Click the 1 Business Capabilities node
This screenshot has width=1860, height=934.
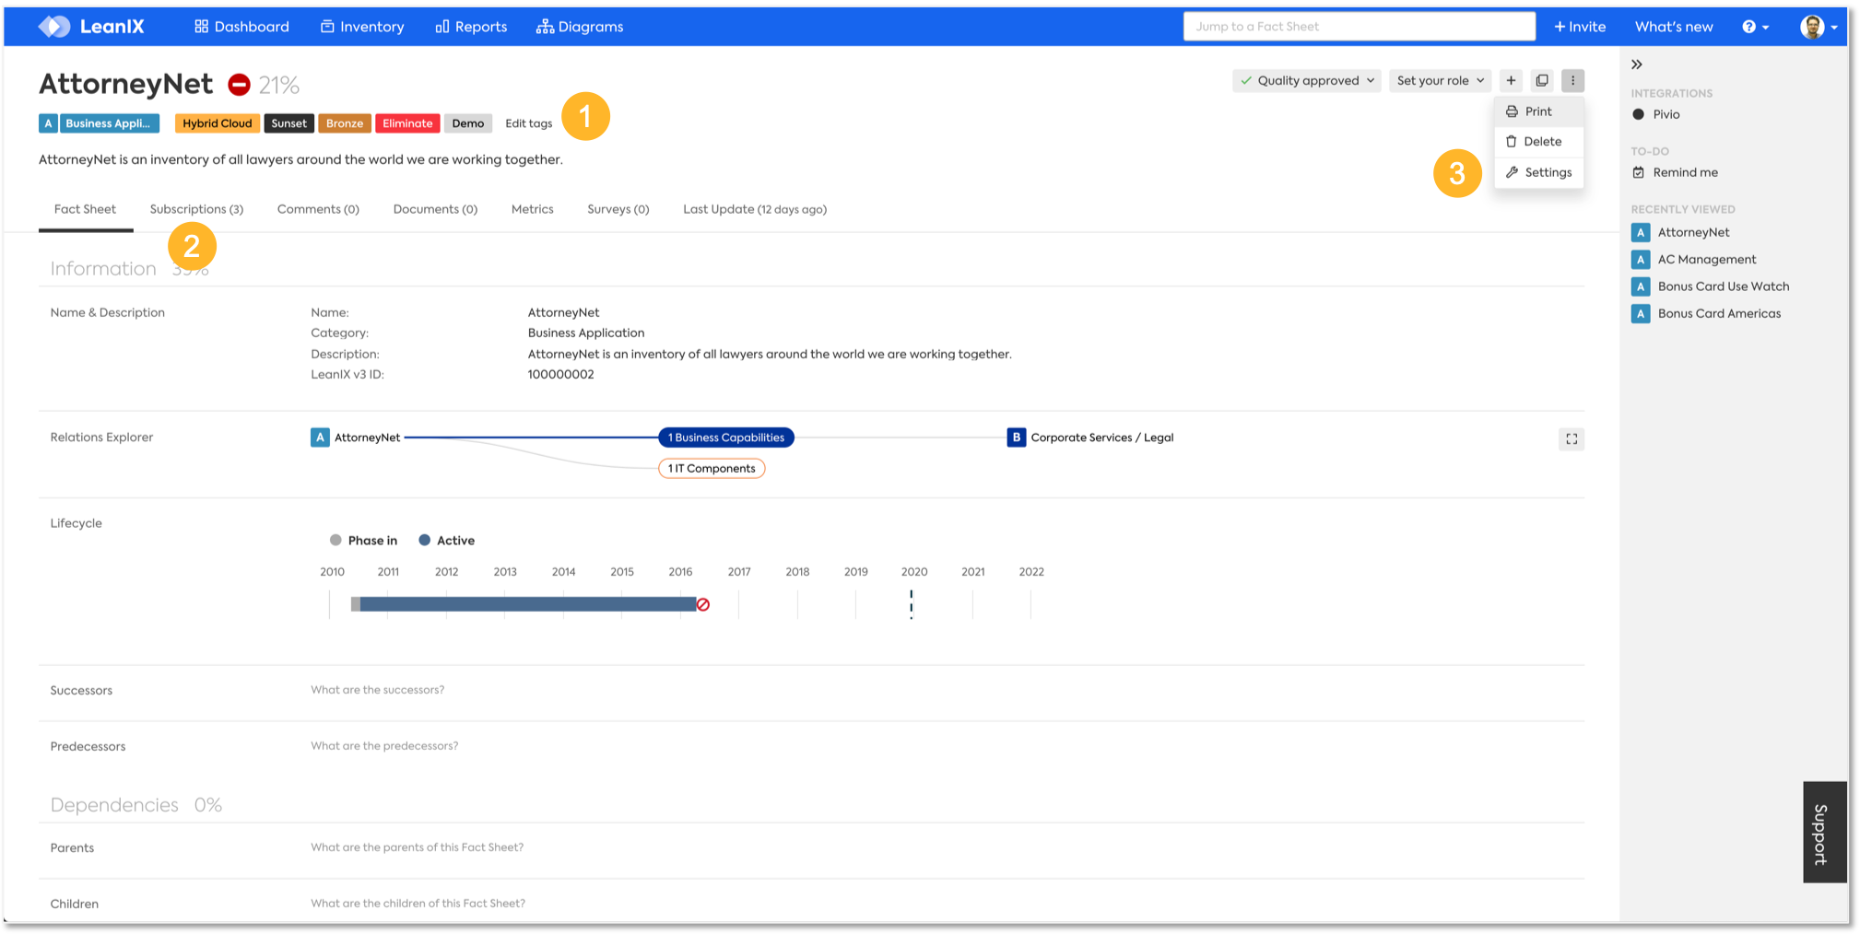click(x=726, y=438)
